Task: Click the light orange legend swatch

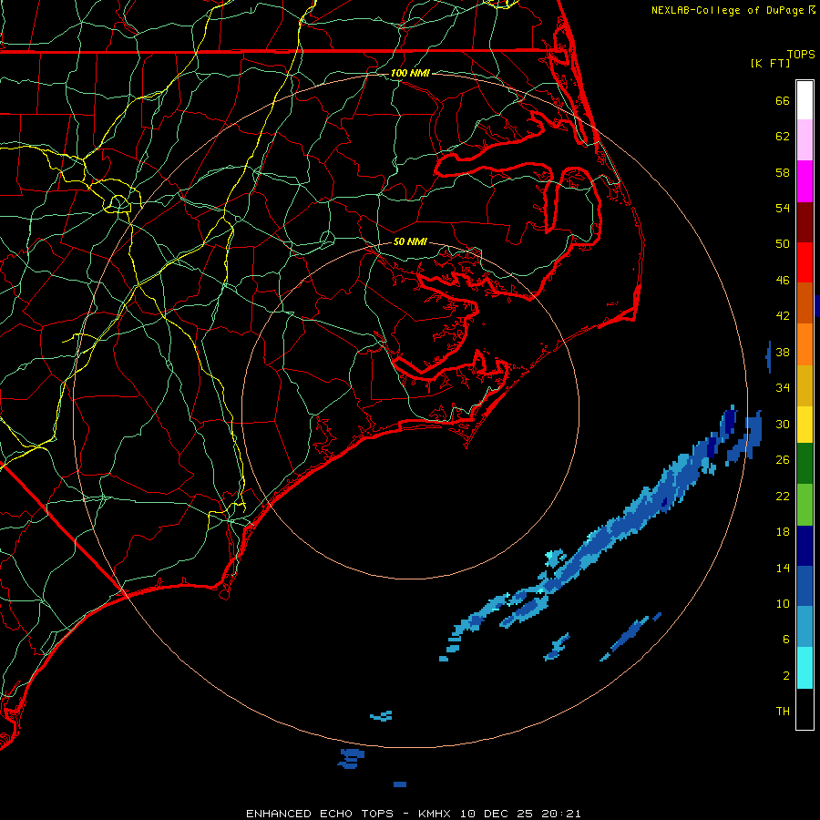Action: [805, 344]
